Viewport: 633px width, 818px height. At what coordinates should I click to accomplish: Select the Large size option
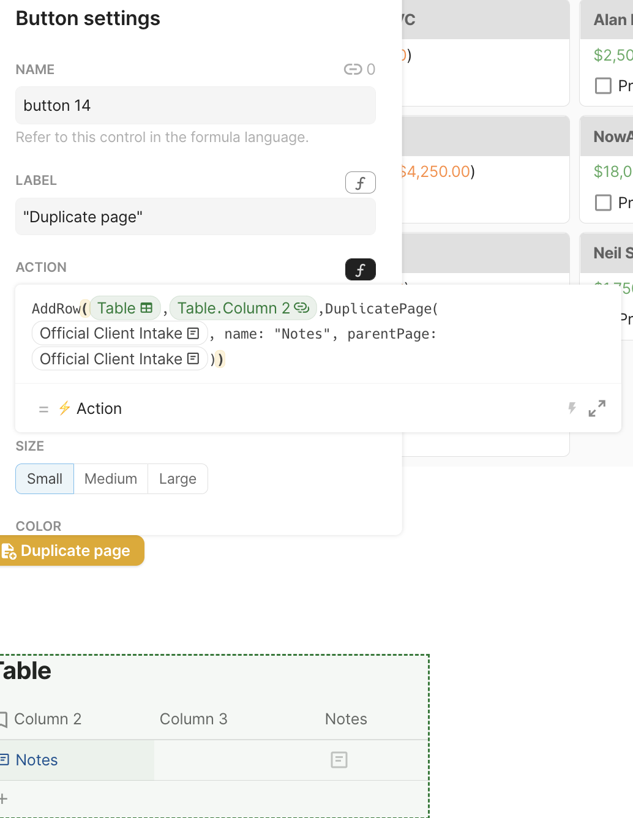coord(178,479)
